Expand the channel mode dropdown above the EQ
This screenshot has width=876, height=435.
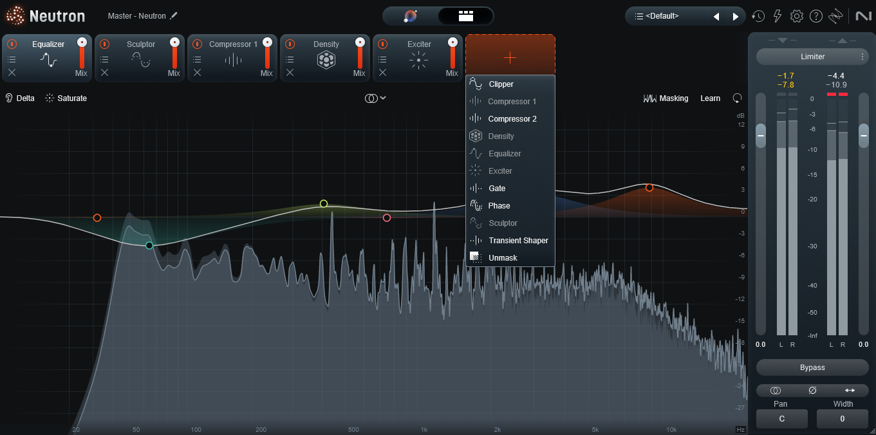coord(376,98)
